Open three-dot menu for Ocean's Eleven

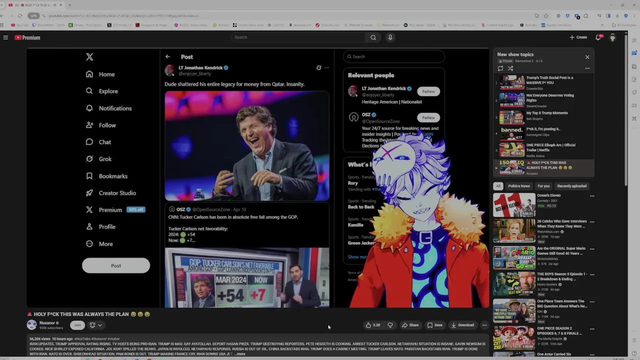tap(592, 196)
